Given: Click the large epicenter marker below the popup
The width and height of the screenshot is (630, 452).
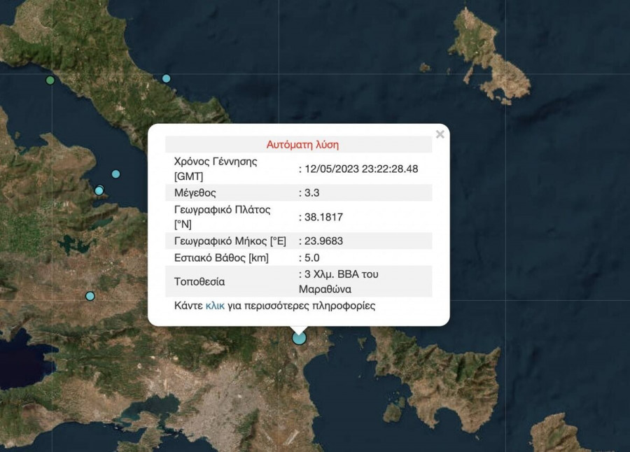Looking at the screenshot, I should click(299, 338).
